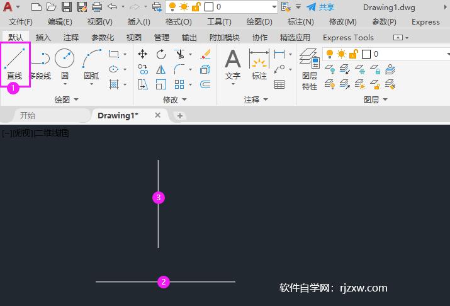Viewport: 450px width, 306px height.
Task: Select the 直线 Line tool
Action: tap(15, 64)
